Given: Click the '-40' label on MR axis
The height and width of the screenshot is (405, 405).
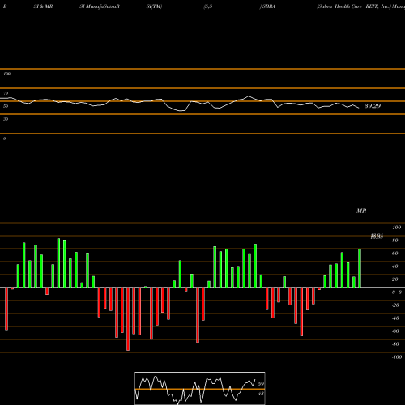Looking at the screenshot, I should [395, 318].
